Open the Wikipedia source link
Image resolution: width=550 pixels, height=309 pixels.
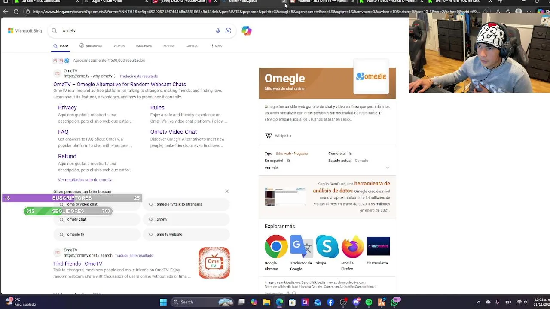[x=283, y=136]
